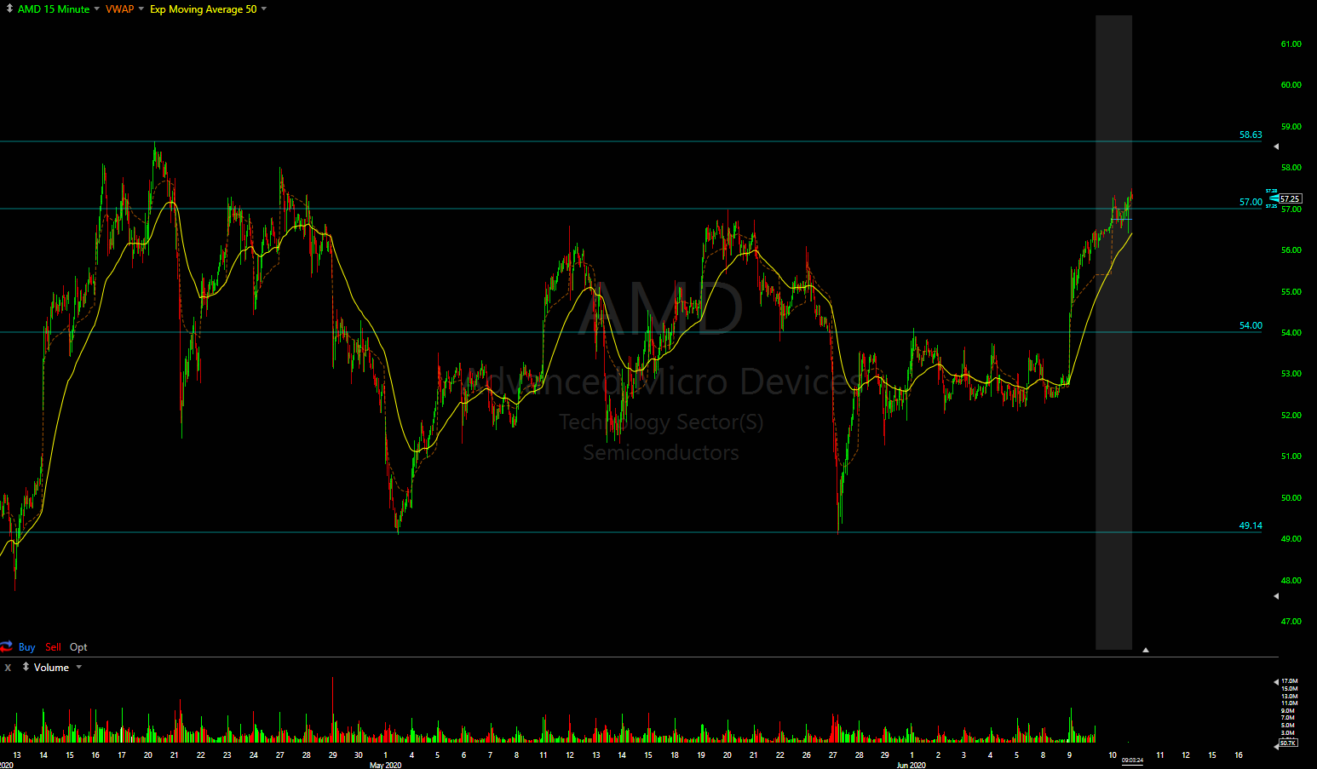The image size is (1317, 769).
Task: Click the 54.00 horizontal price level label
Action: point(1251,325)
